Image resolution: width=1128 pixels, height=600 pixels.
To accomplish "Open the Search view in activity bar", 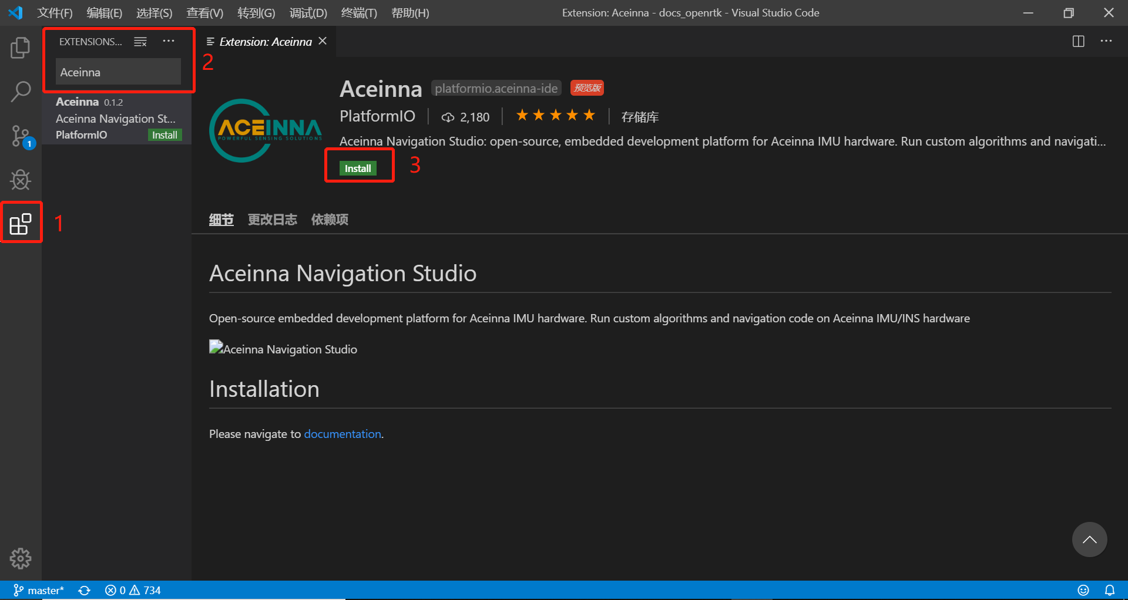I will point(21,92).
